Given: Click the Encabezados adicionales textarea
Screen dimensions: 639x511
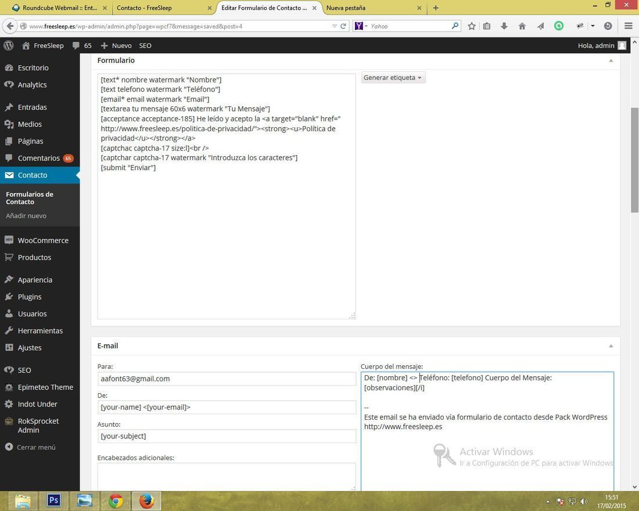Looking at the screenshot, I should pos(226,476).
